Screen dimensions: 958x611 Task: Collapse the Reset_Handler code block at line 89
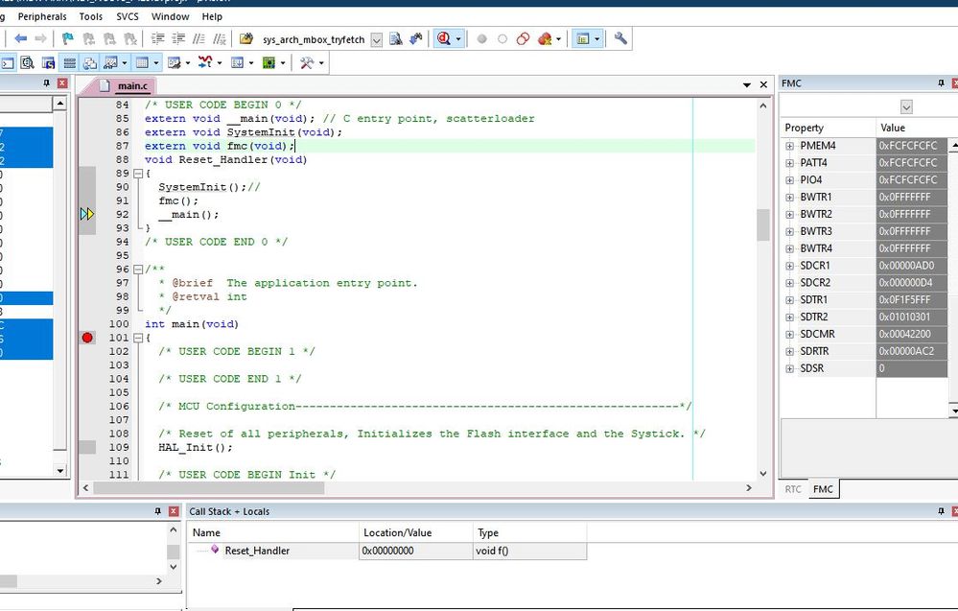(137, 174)
